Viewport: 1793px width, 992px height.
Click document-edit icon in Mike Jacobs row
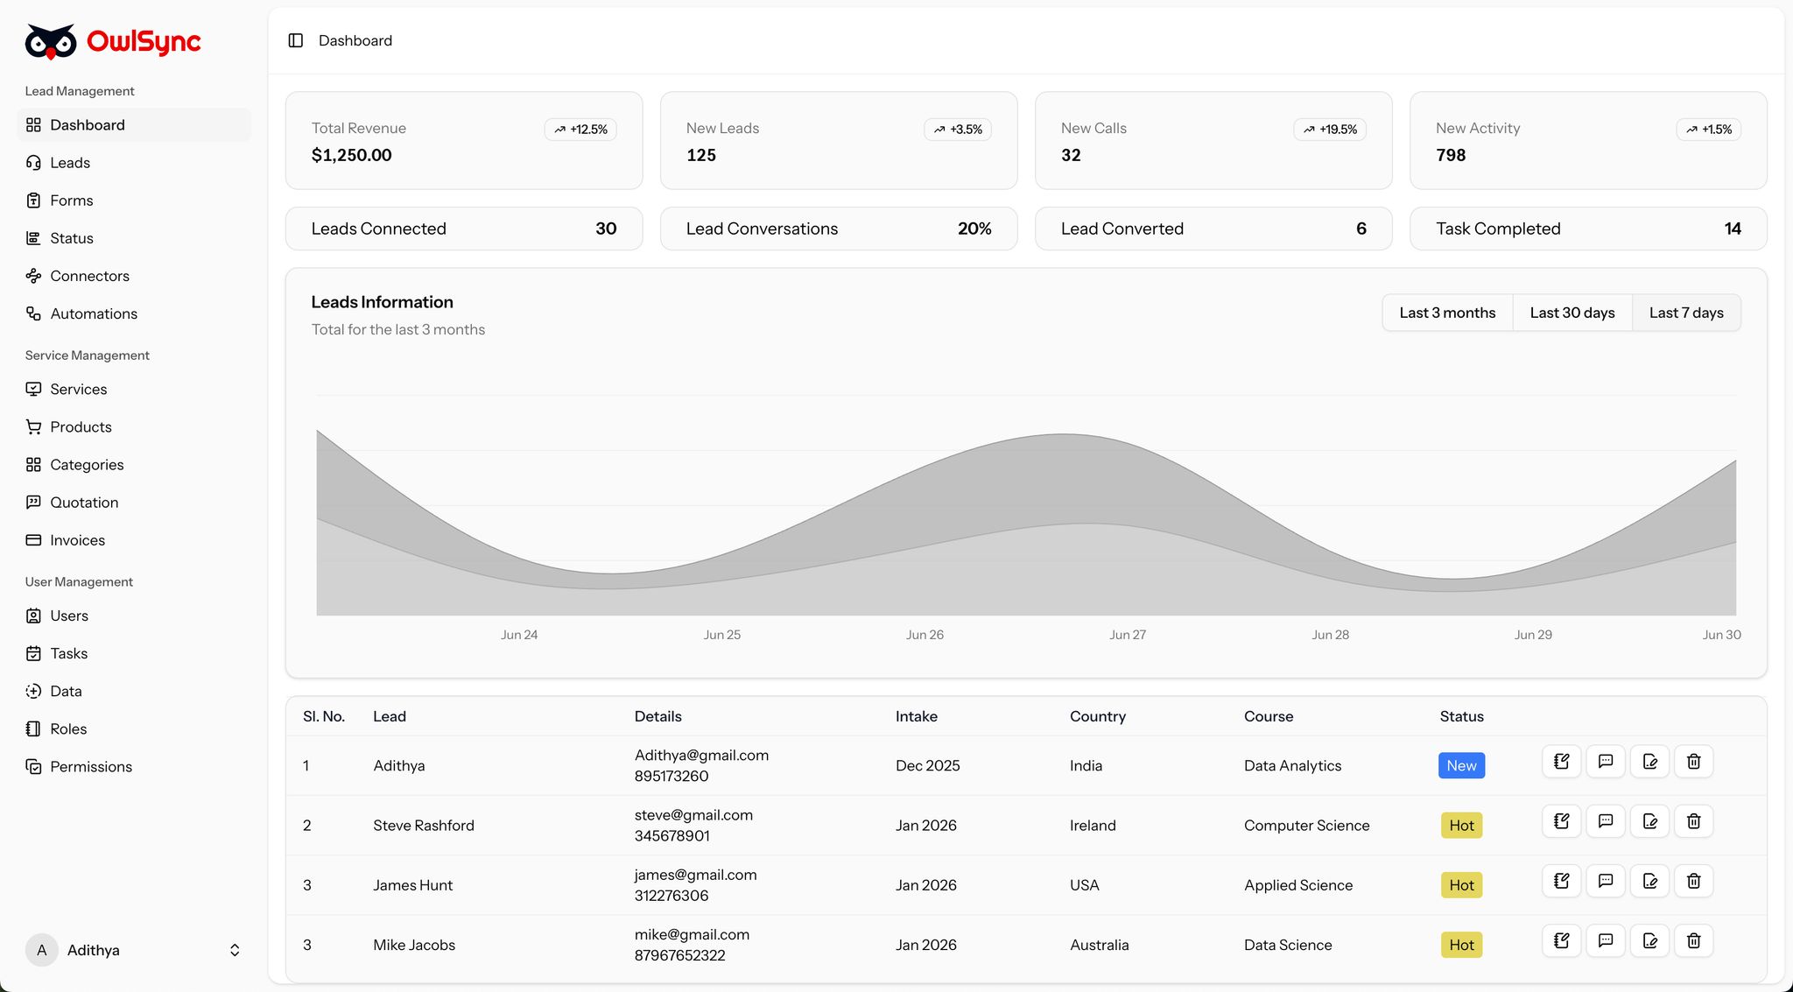pos(1649,941)
